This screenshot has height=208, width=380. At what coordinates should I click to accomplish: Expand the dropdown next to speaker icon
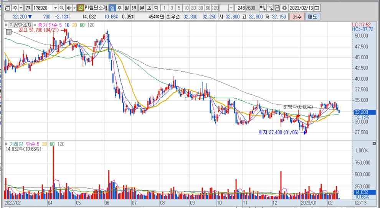(x=74, y=8)
